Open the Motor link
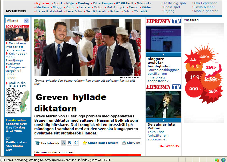Viewport: 227px width, 162px height. pyautogui.click(x=98, y=7)
